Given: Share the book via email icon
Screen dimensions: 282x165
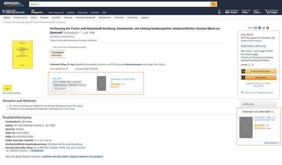Looking at the screenshot, I should click(256, 28).
